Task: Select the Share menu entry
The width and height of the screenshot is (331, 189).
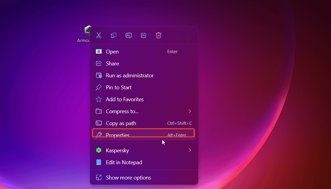Action: pyautogui.click(x=144, y=63)
